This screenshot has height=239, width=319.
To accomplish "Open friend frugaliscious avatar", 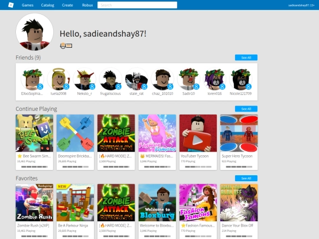I will [110, 79].
